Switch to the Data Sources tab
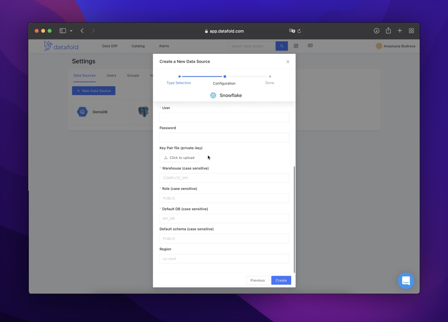The height and width of the screenshot is (322, 448). [84, 75]
